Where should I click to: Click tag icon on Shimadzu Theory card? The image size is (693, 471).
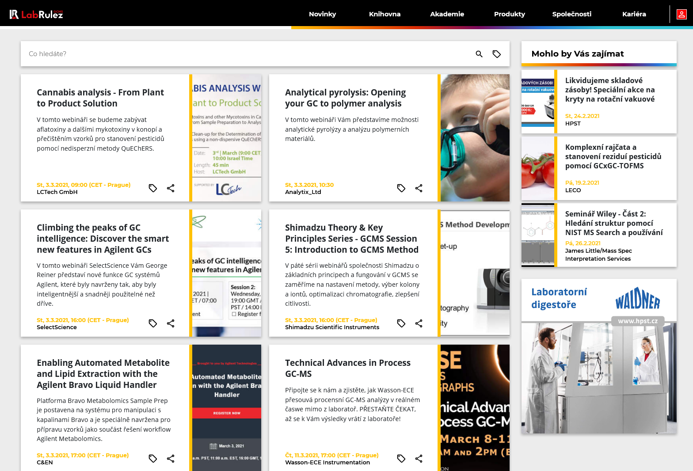(x=401, y=323)
